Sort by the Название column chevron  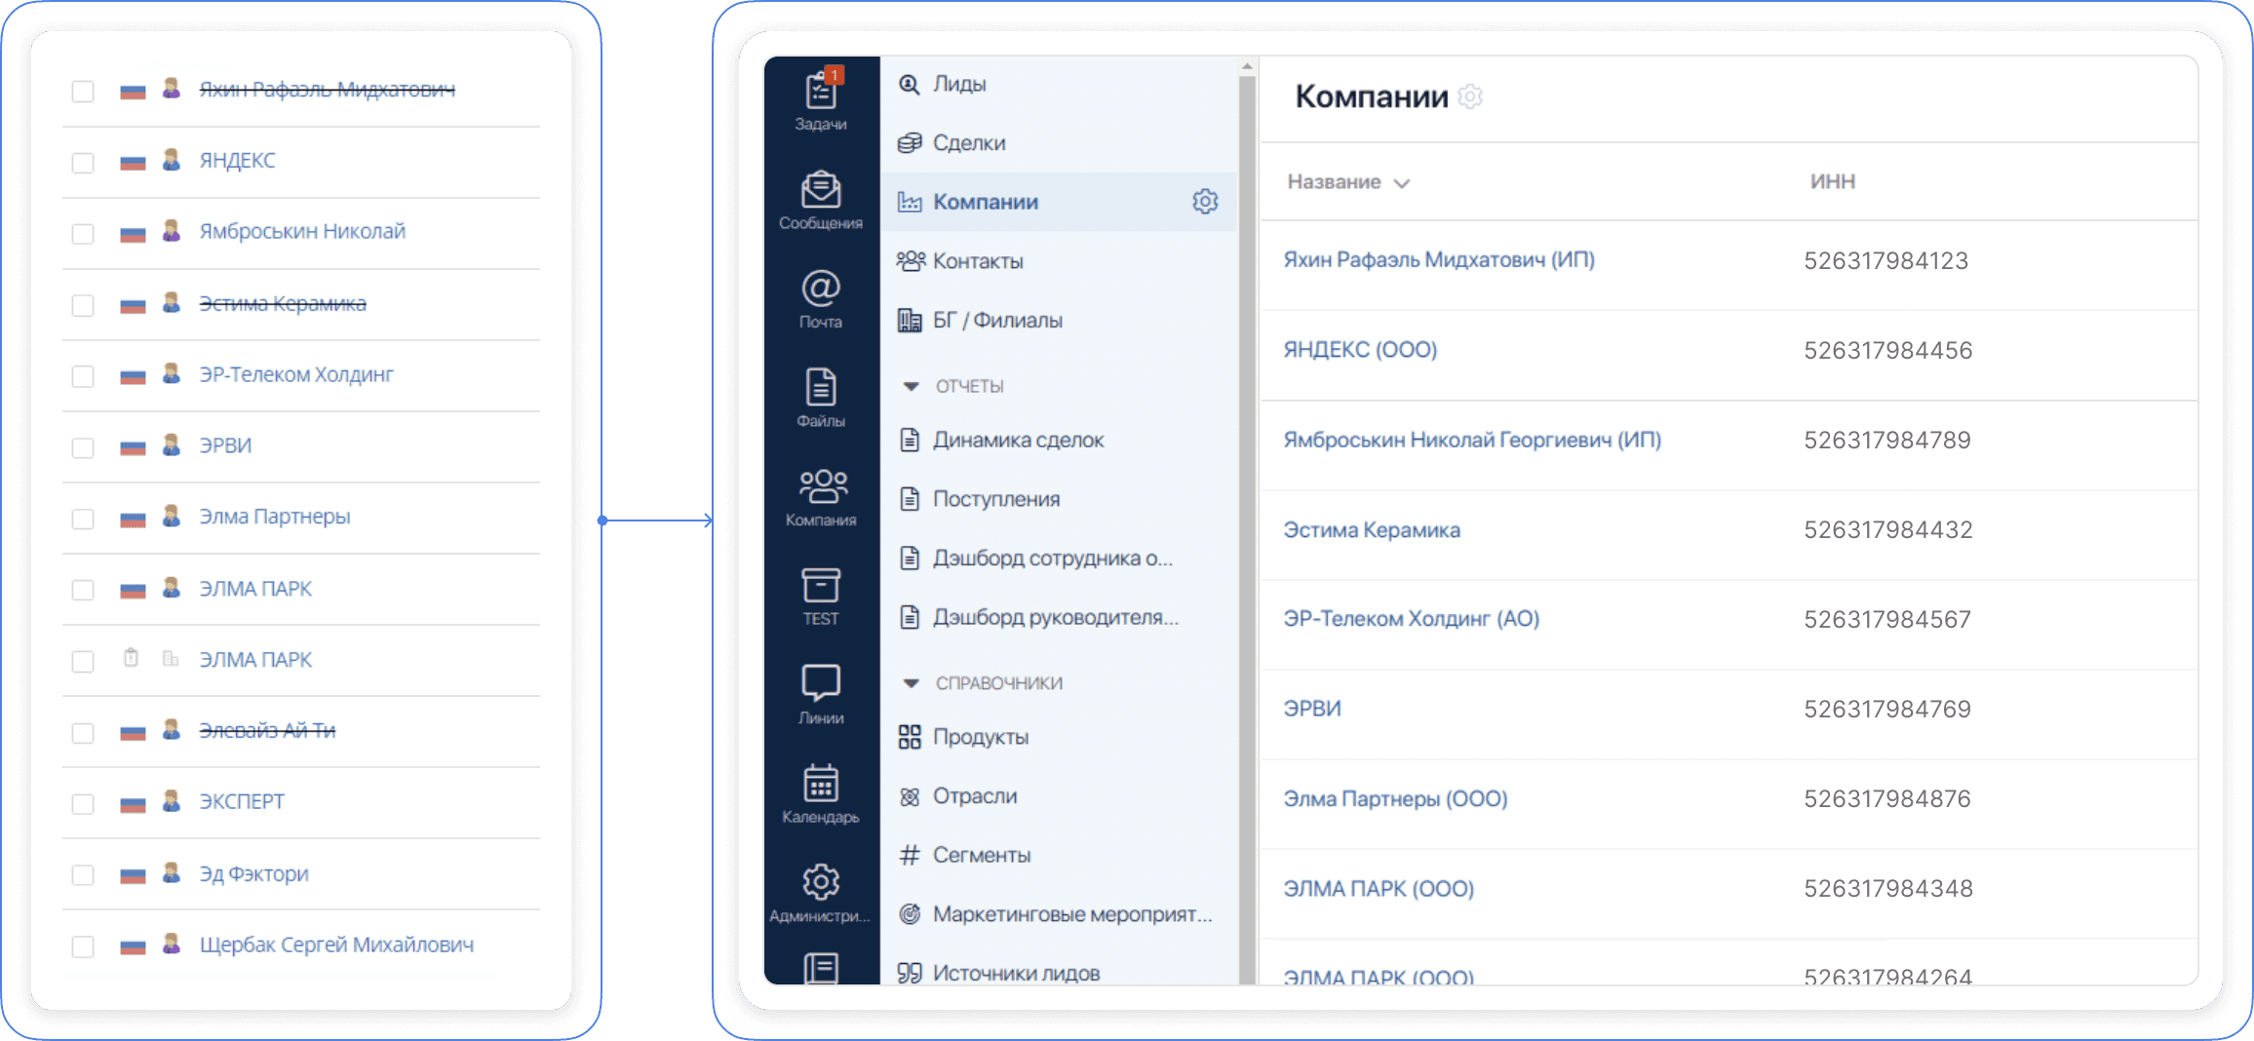(1402, 183)
